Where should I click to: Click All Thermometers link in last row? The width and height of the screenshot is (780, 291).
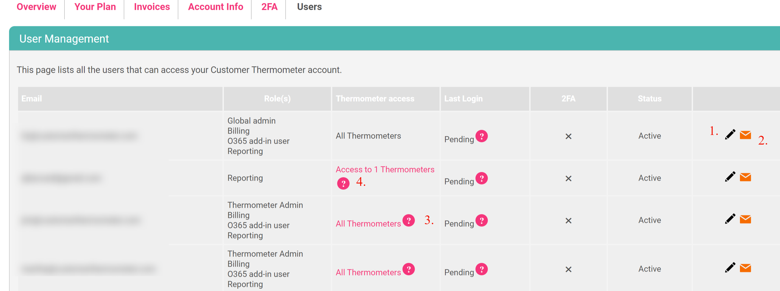point(368,272)
